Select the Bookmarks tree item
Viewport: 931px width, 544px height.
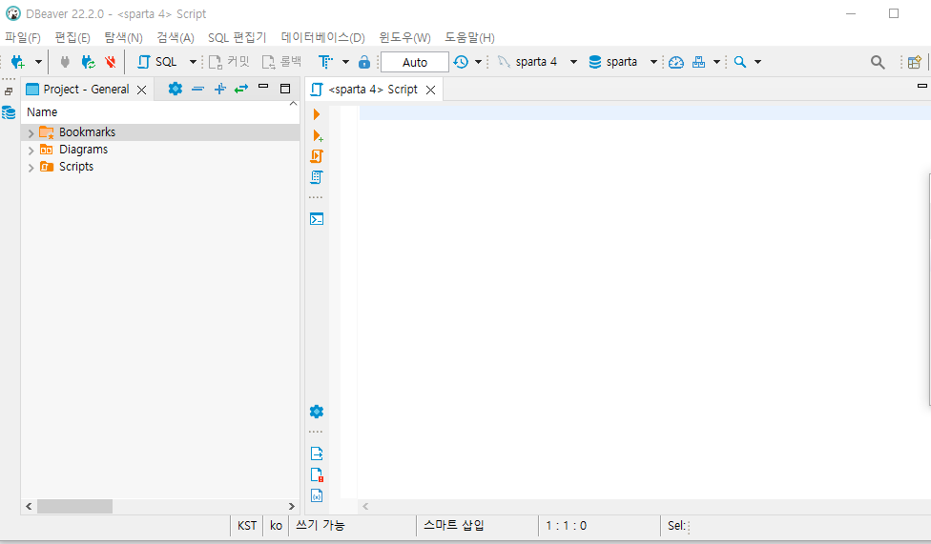pyautogui.click(x=88, y=131)
